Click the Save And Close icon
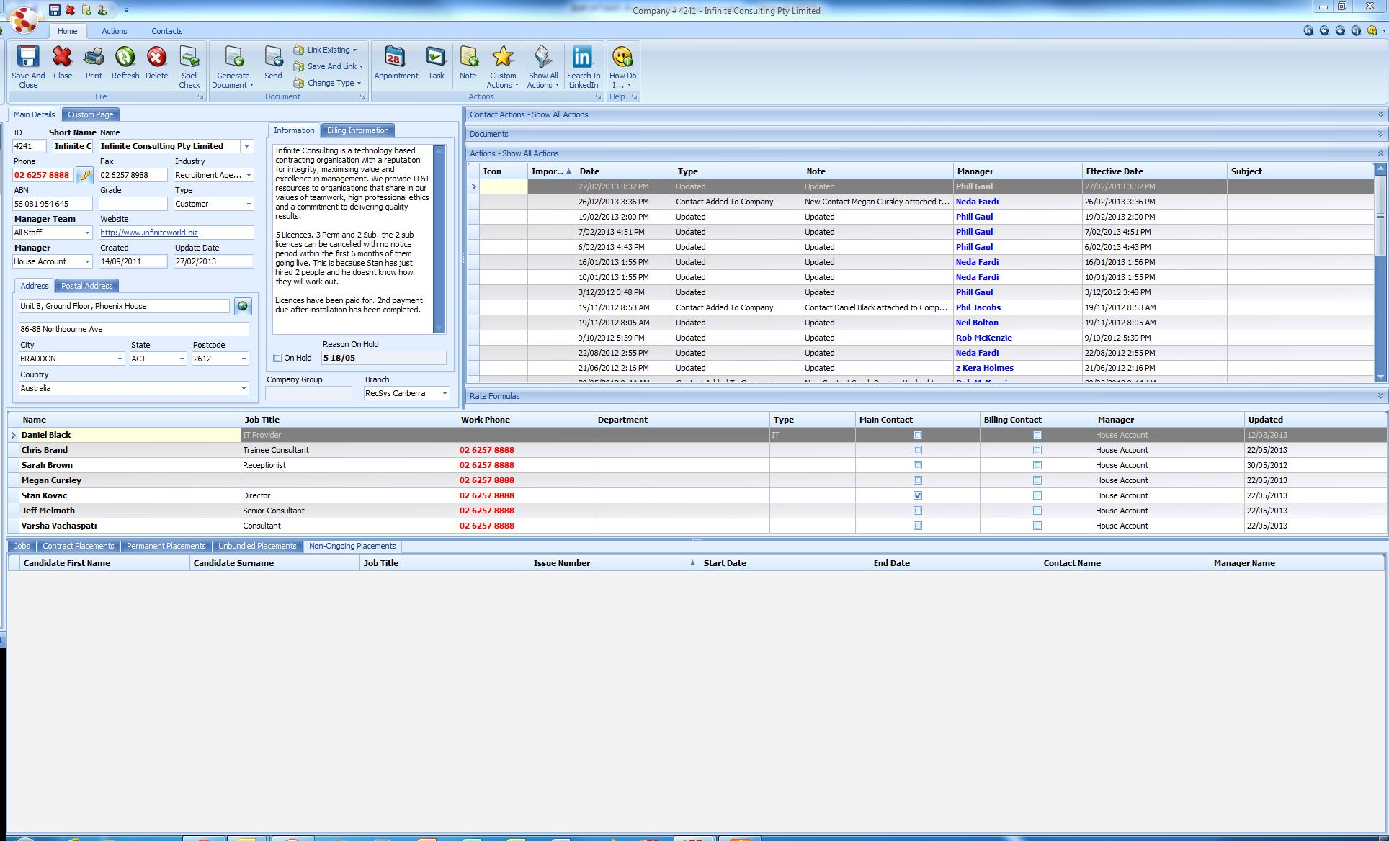The height and width of the screenshot is (841, 1389). tap(27, 65)
